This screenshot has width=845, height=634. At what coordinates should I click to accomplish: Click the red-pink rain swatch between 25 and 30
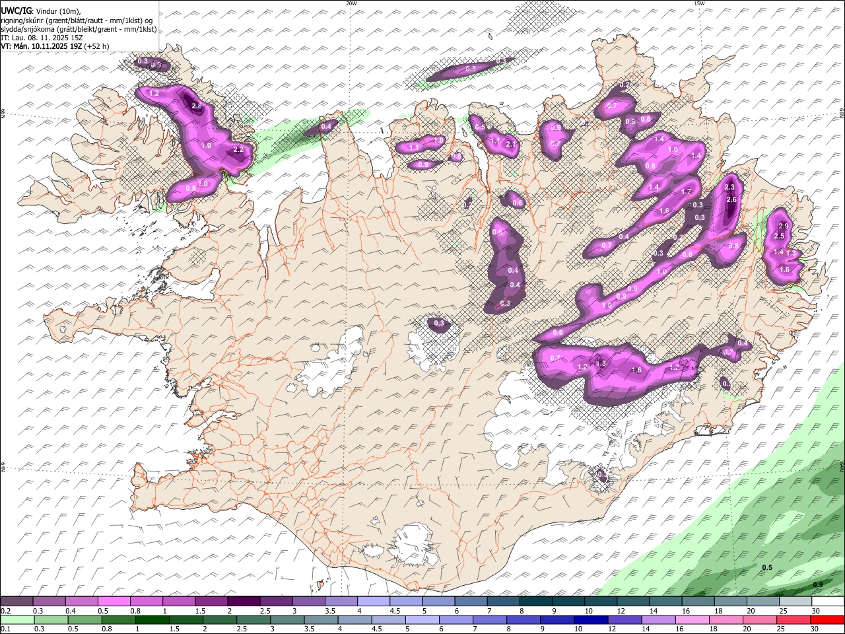(x=794, y=619)
